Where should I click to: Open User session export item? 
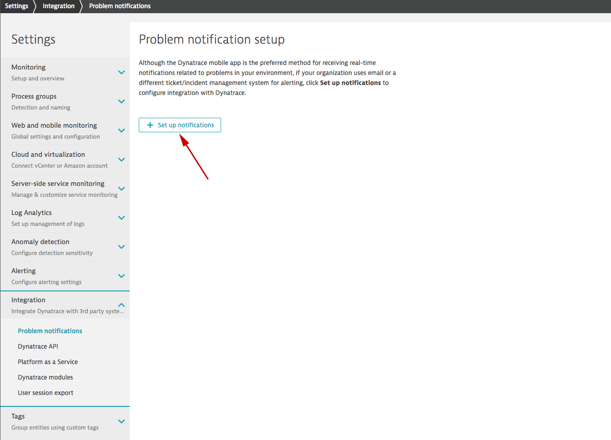coord(45,393)
